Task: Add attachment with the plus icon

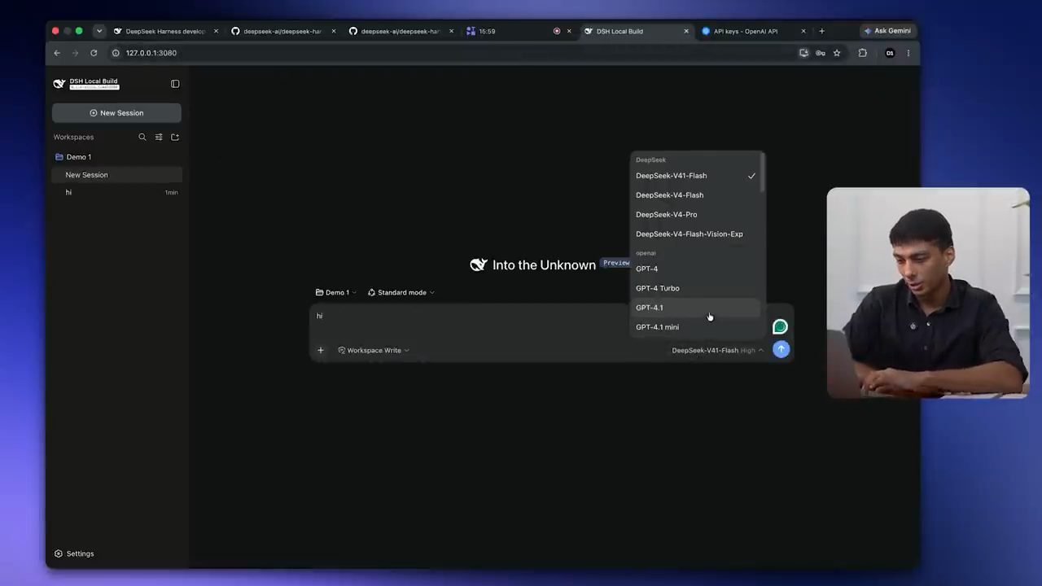Action: pos(321,350)
